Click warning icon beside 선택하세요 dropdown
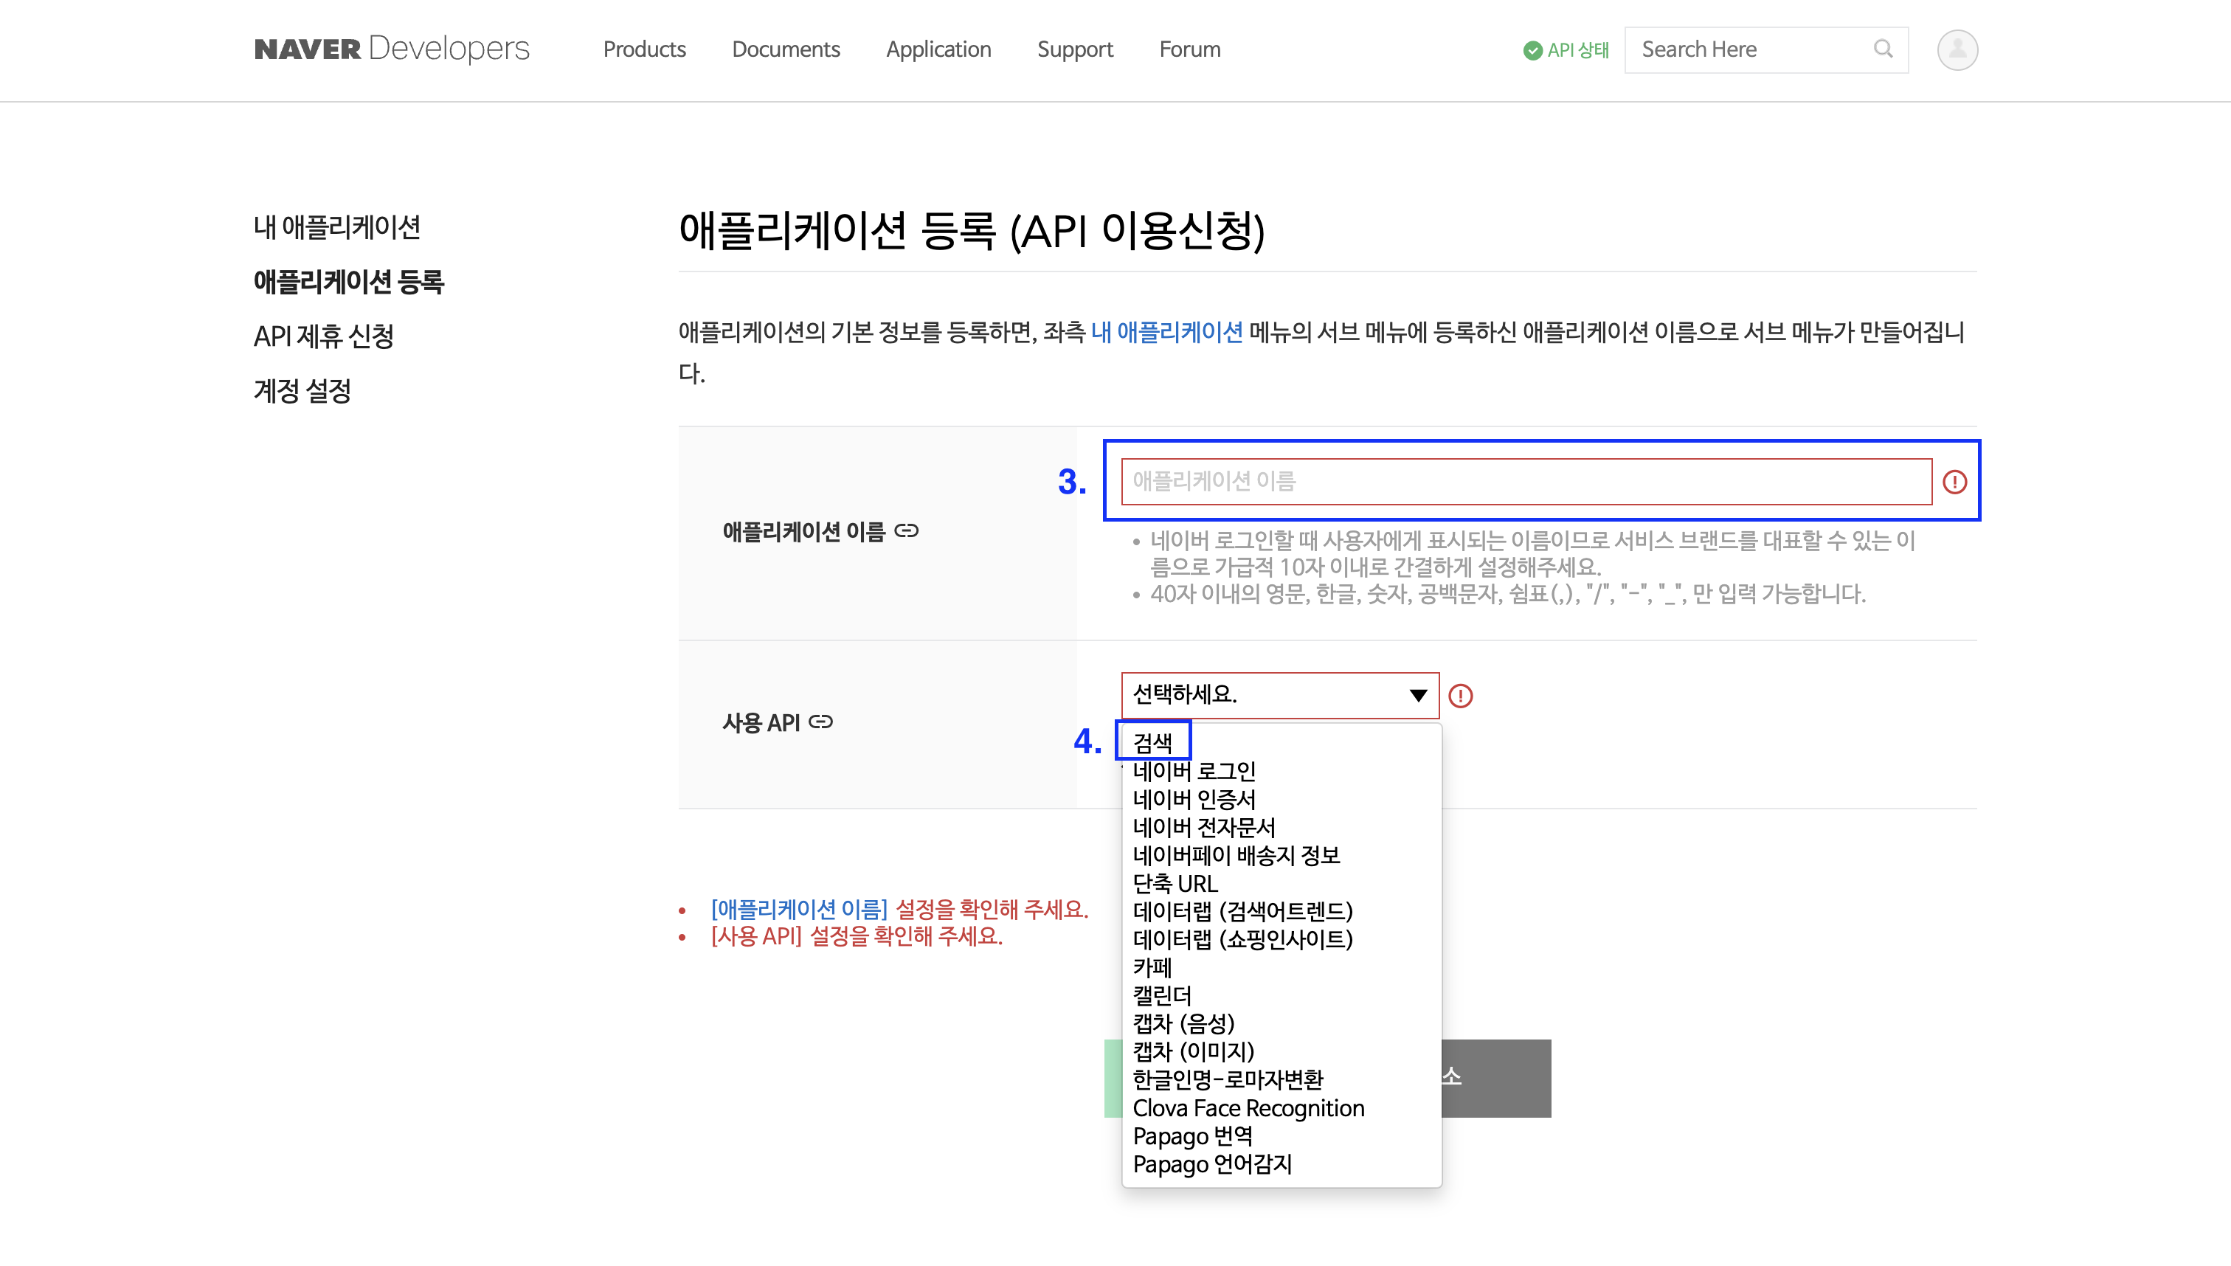This screenshot has height=1266, width=2231. coord(1461,696)
